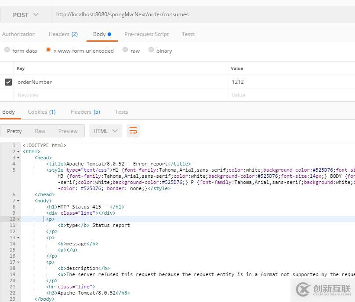Click line number 5 in the gutter
Screen dimensions: 355x302
pos(14,170)
